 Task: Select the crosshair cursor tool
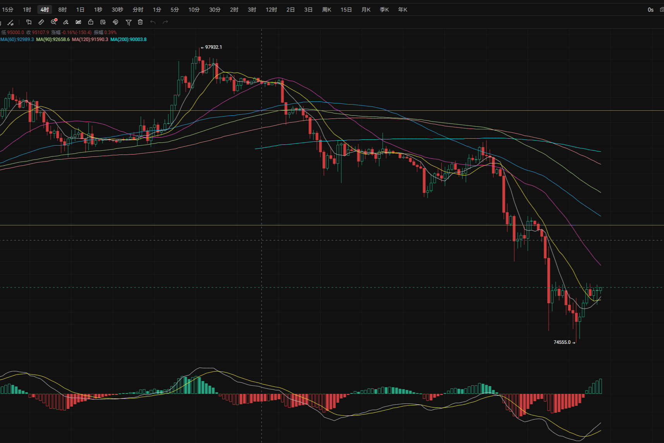[x=10, y=22]
